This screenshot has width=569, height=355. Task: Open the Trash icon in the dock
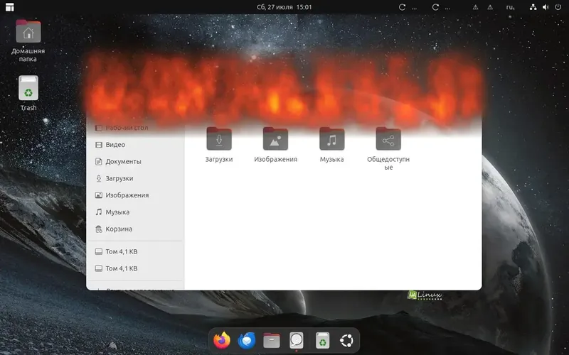coord(322,341)
